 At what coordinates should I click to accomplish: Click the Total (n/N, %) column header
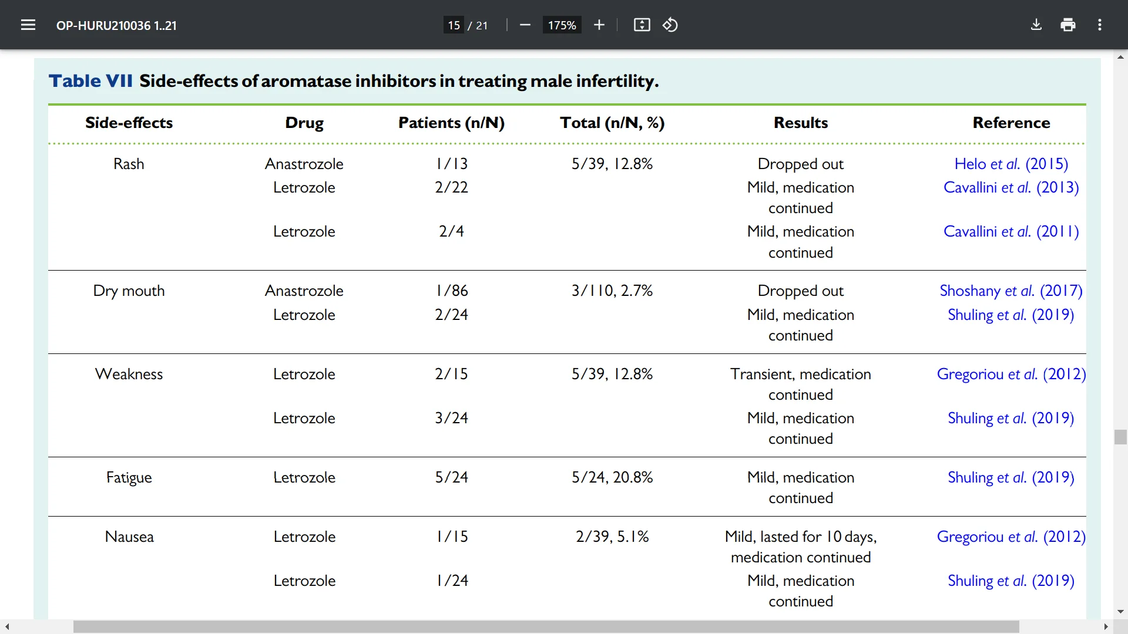point(612,123)
